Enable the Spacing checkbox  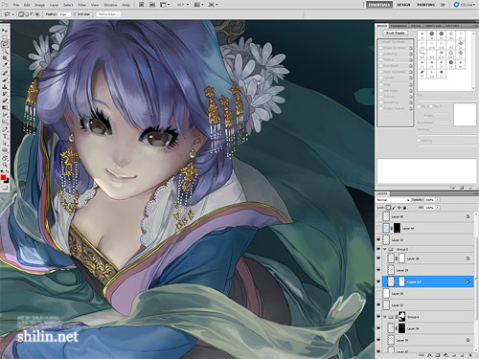(x=419, y=140)
